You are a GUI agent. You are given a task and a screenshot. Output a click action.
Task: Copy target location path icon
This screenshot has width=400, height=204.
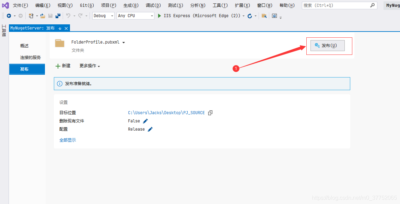(x=210, y=113)
